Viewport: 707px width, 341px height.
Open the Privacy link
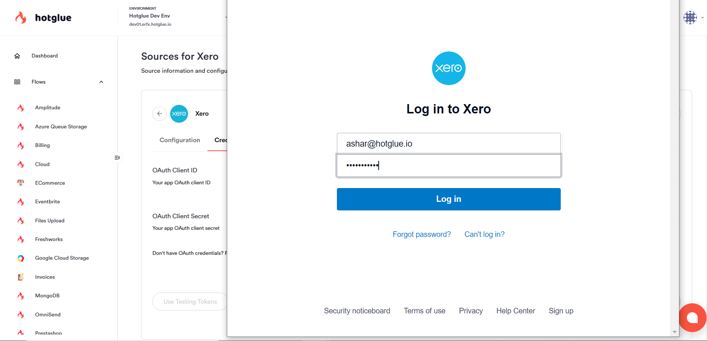coord(471,311)
